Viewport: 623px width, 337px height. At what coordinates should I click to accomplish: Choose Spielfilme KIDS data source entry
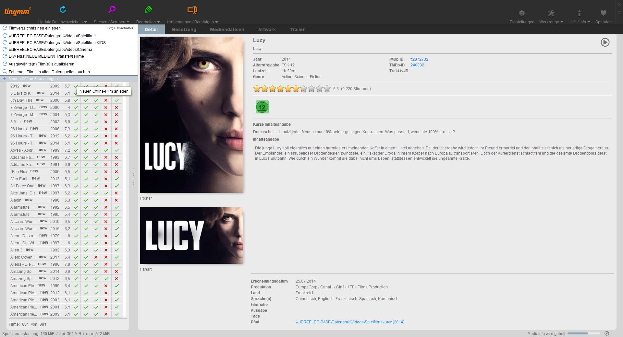[x=69, y=42]
